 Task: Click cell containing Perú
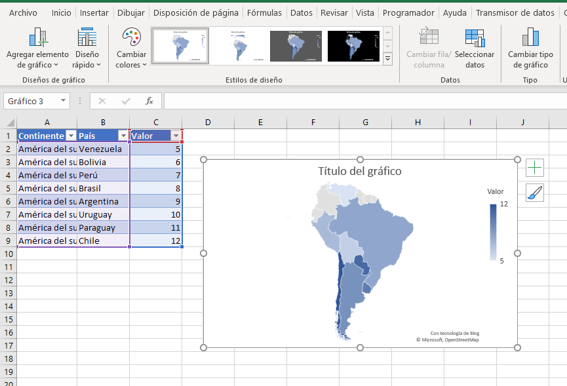point(103,175)
